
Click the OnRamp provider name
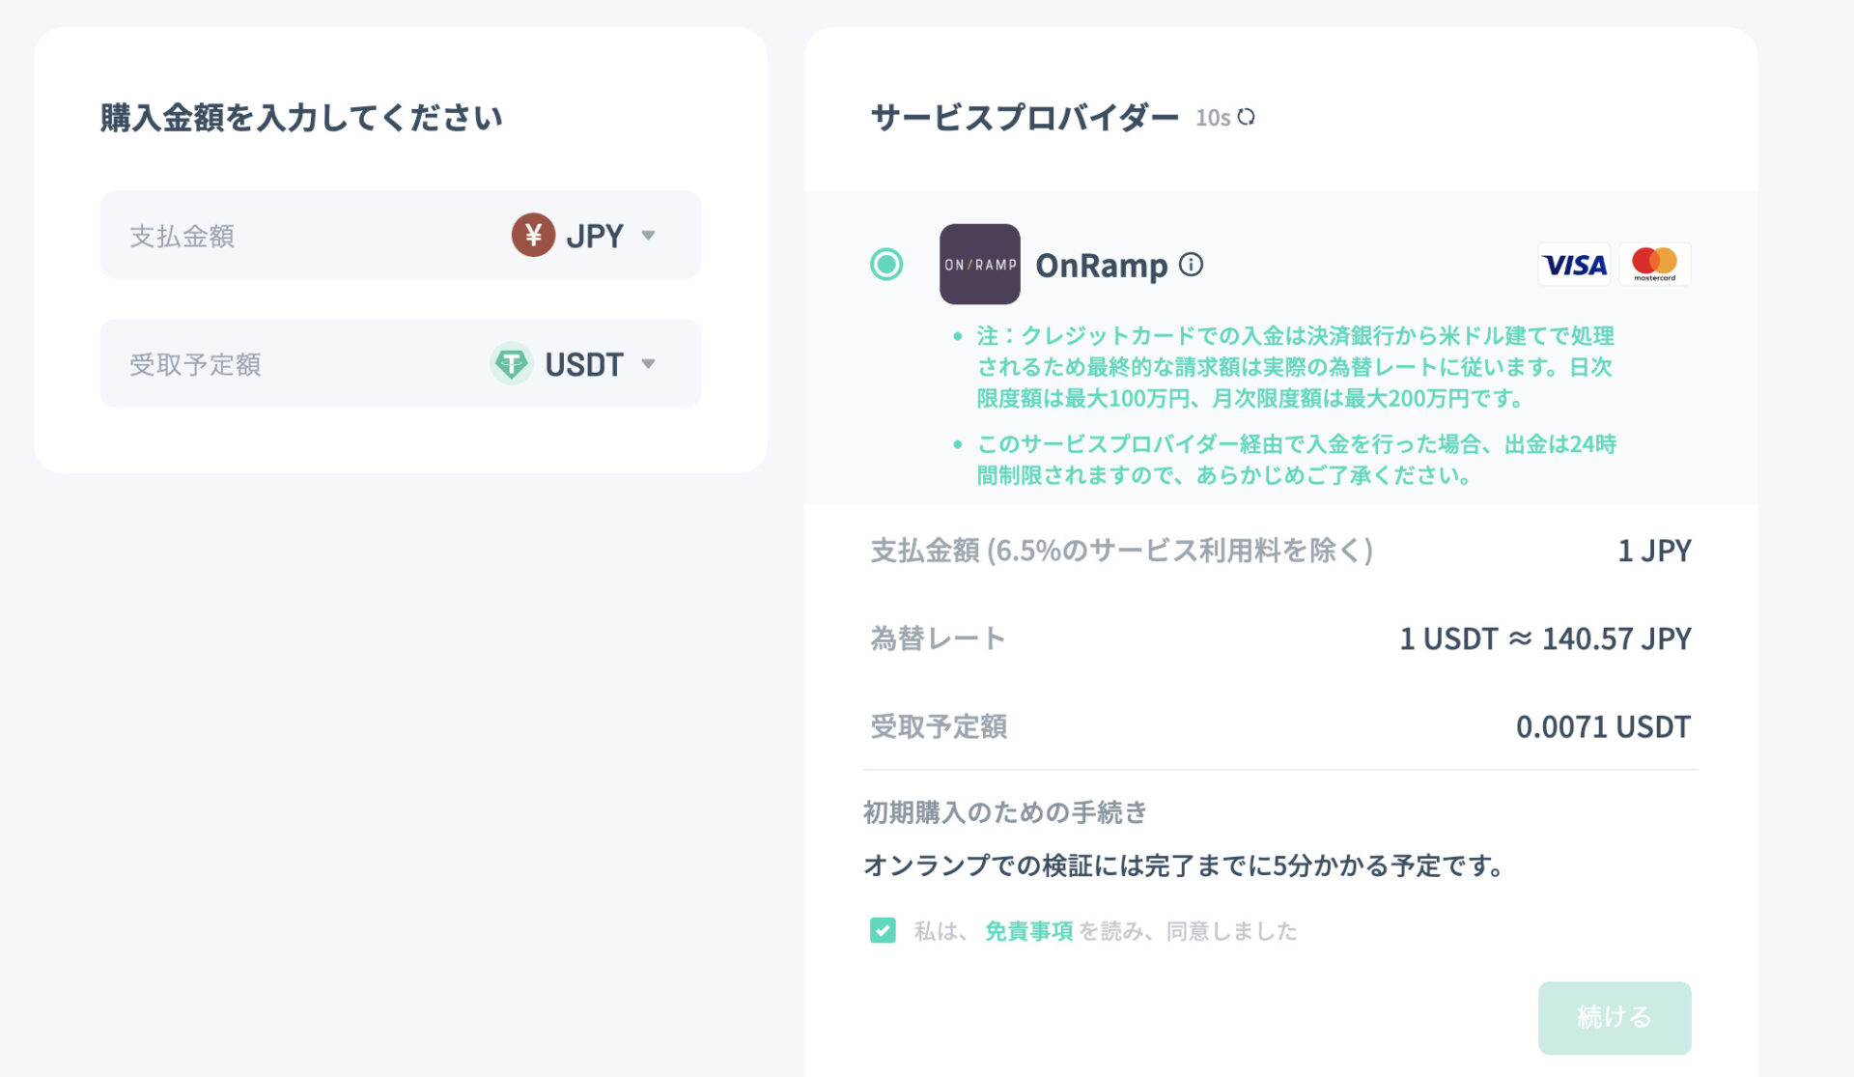[1102, 265]
